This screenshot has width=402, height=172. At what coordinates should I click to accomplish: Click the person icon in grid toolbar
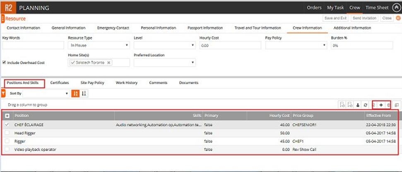pos(359,105)
